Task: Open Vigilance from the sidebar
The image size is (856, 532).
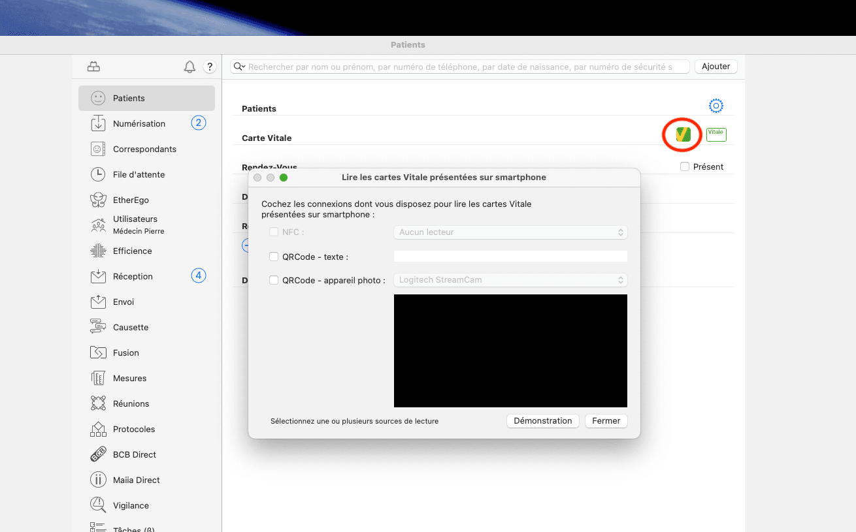Action: pos(131,505)
